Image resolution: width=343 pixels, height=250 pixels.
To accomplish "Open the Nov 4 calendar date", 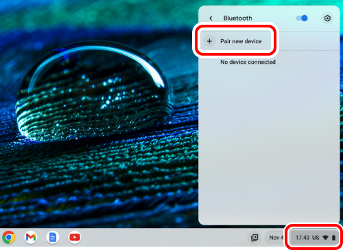I will click(276, 238).
